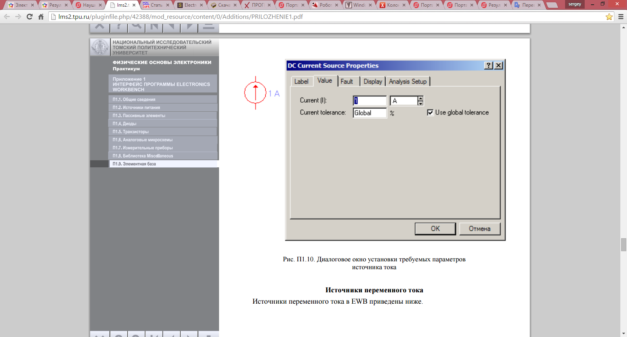This screenshot has height=337, width=627.
Task: Bookmark this page with the star icon
Action: coord(609,17)
